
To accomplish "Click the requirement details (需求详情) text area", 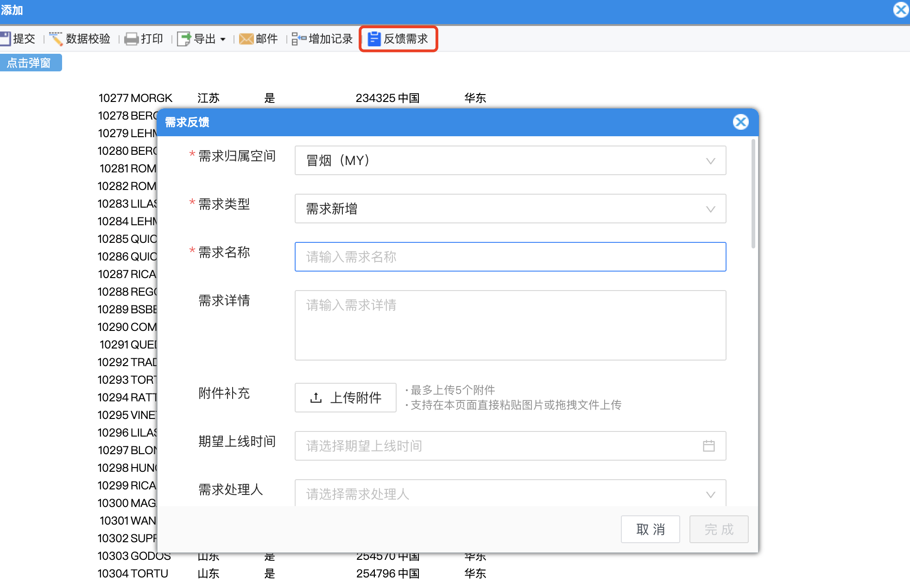I will click(510, 325).
